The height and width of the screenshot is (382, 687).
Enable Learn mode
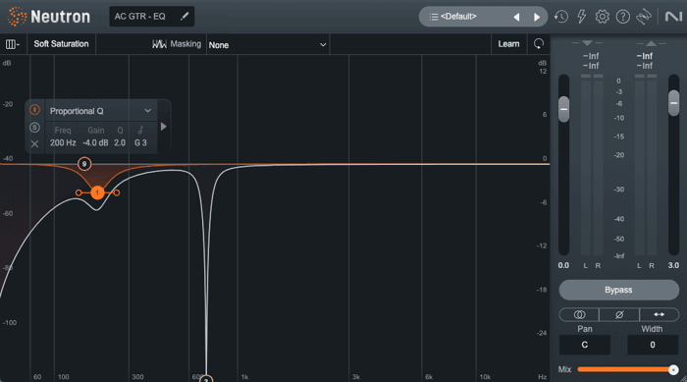pos(508,44)
